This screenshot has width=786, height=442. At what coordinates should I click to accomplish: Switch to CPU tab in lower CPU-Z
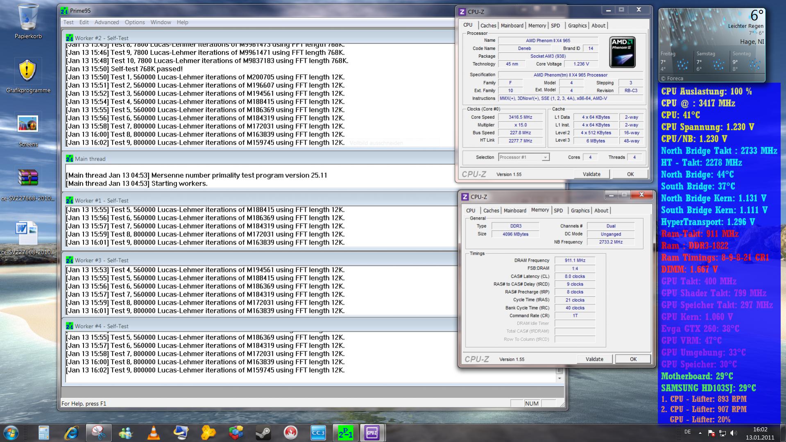(x=471, y=211)
